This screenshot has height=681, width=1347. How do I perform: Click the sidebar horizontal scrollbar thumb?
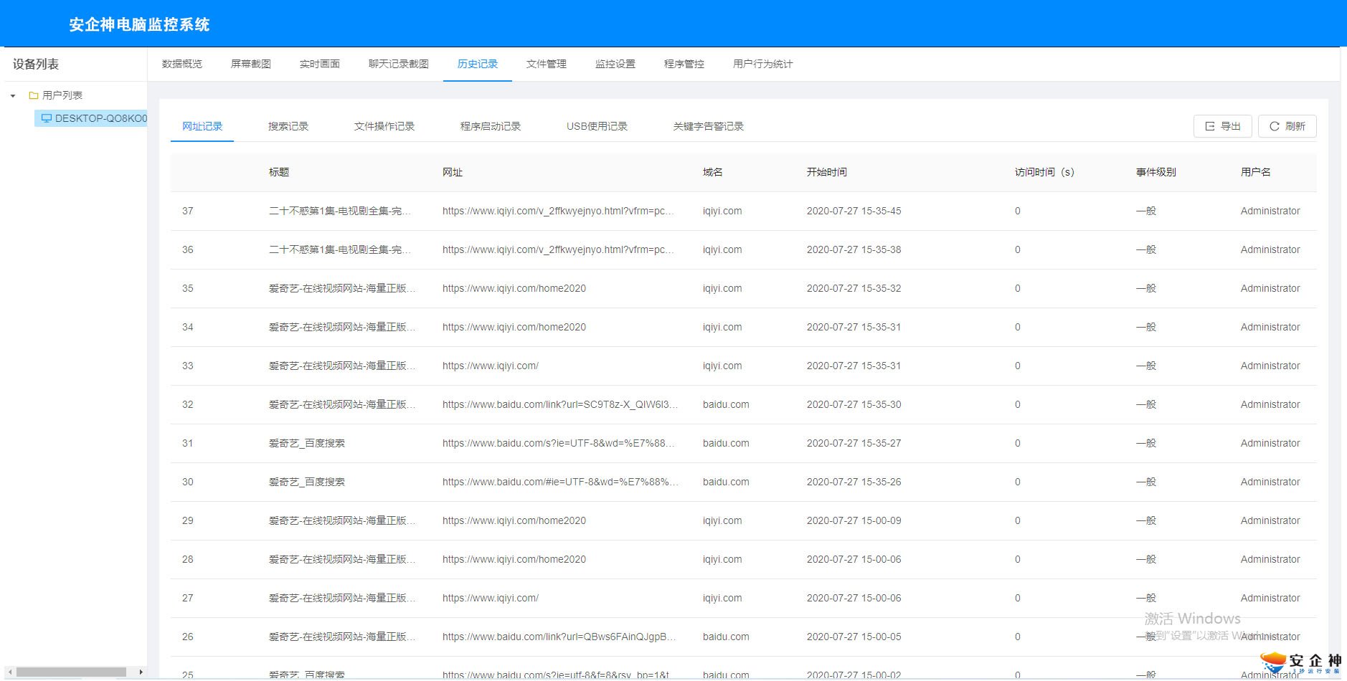point(72,672)
